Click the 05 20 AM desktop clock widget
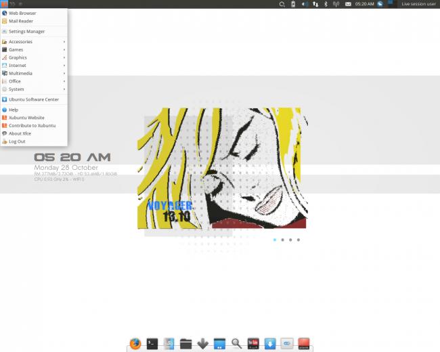Screen dimensions: 440x352 pyautogui.click(x=72, y=157)
